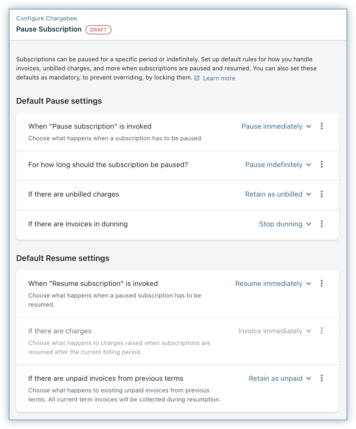Click the Pause Subscription page title
The image size is (356, 429).
(49, 29)
